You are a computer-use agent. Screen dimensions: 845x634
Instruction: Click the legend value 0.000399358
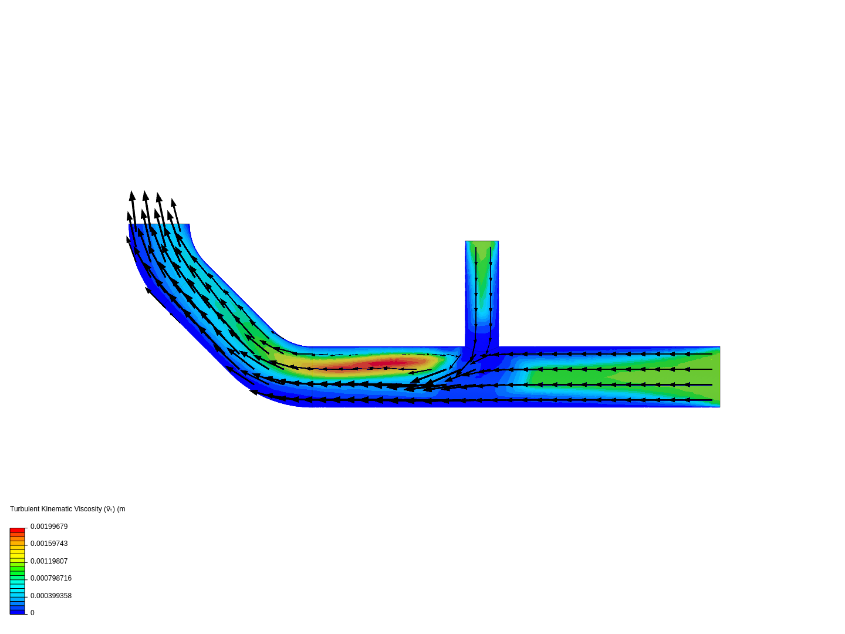(x=51, y=596)
